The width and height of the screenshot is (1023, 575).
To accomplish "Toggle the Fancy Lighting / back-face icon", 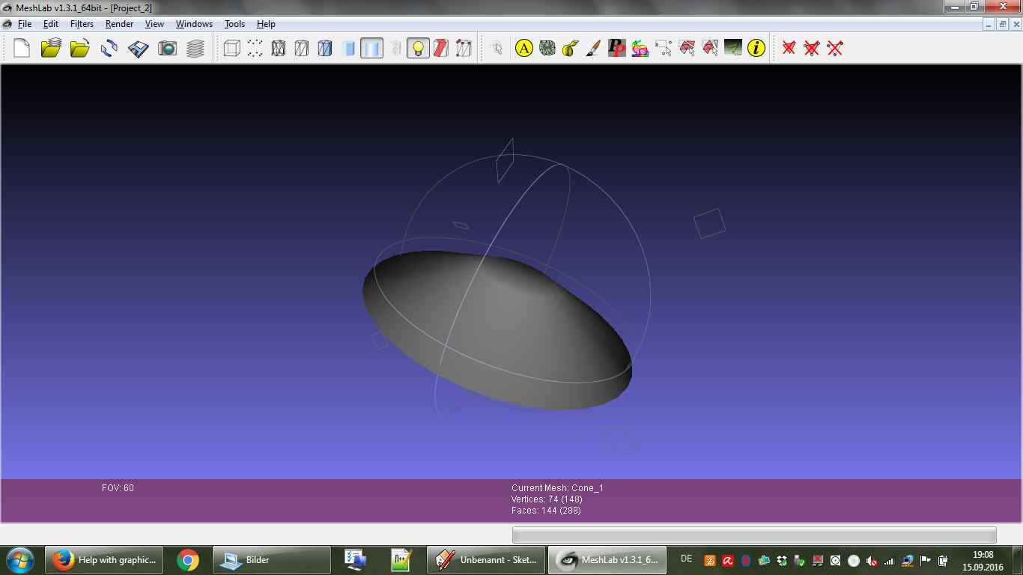I will 464,49.
